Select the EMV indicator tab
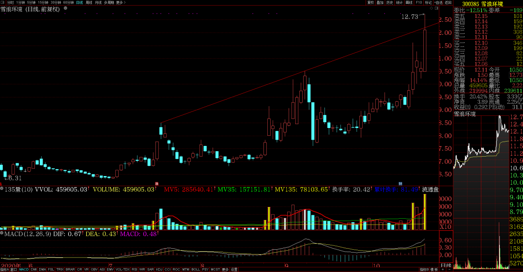The width and height of the screenshot is (523, 272). [110, 269]
